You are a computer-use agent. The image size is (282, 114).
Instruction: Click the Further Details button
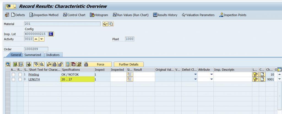point(129,64)
